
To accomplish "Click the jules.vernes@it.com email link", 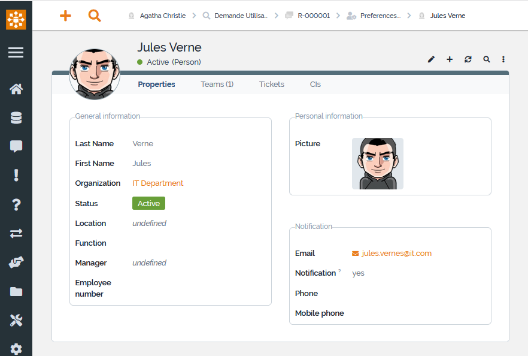I will click(x=396, y=254).
